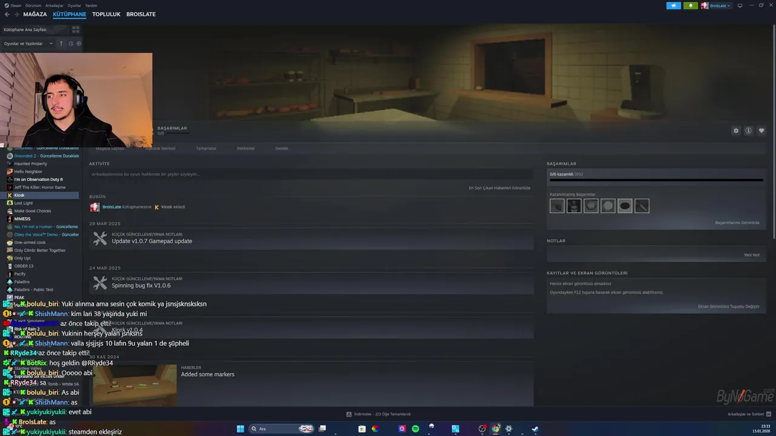
Task: Open Rehberler tab
Action: (246, 148)
